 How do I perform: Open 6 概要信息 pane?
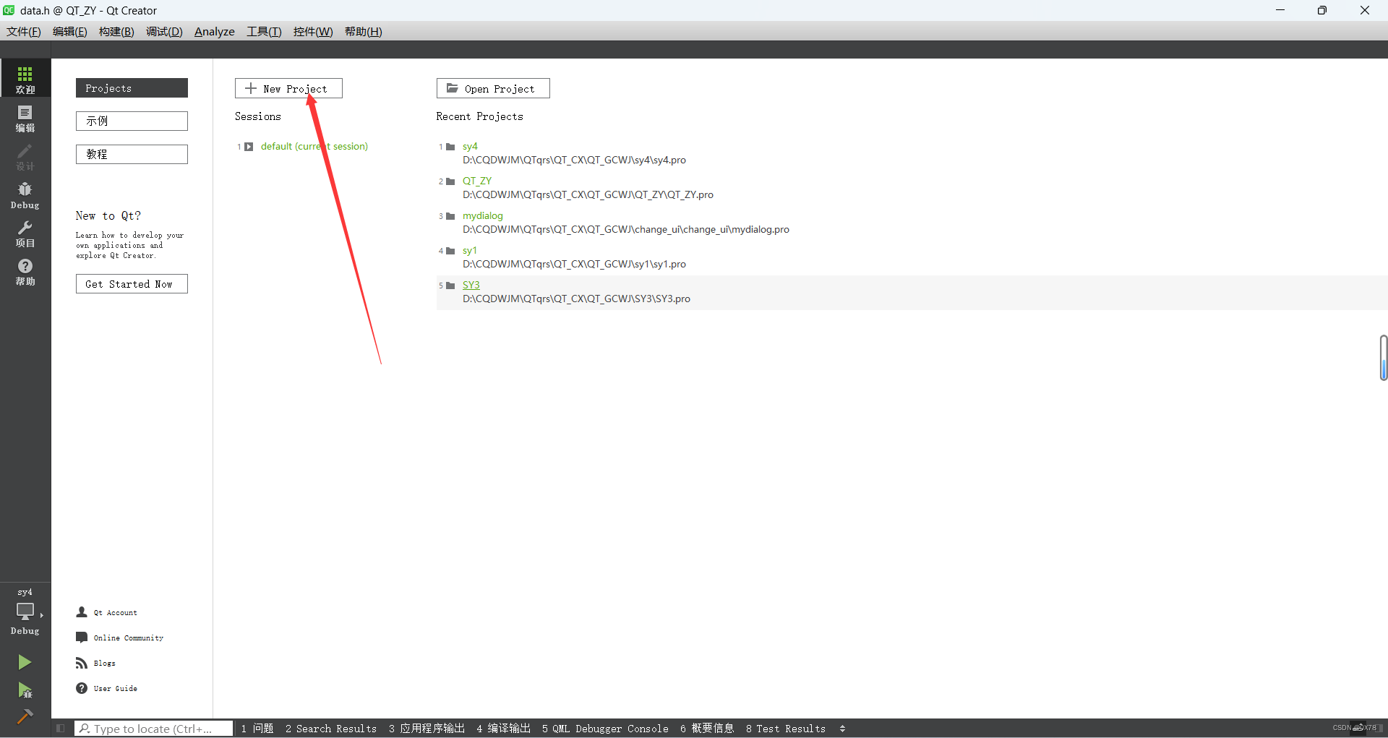pyautogui.click(x=707, y=729)
